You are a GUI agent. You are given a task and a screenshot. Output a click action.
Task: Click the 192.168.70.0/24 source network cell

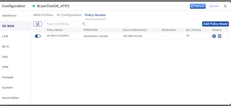pyautogui.click(x=133, y=36)
